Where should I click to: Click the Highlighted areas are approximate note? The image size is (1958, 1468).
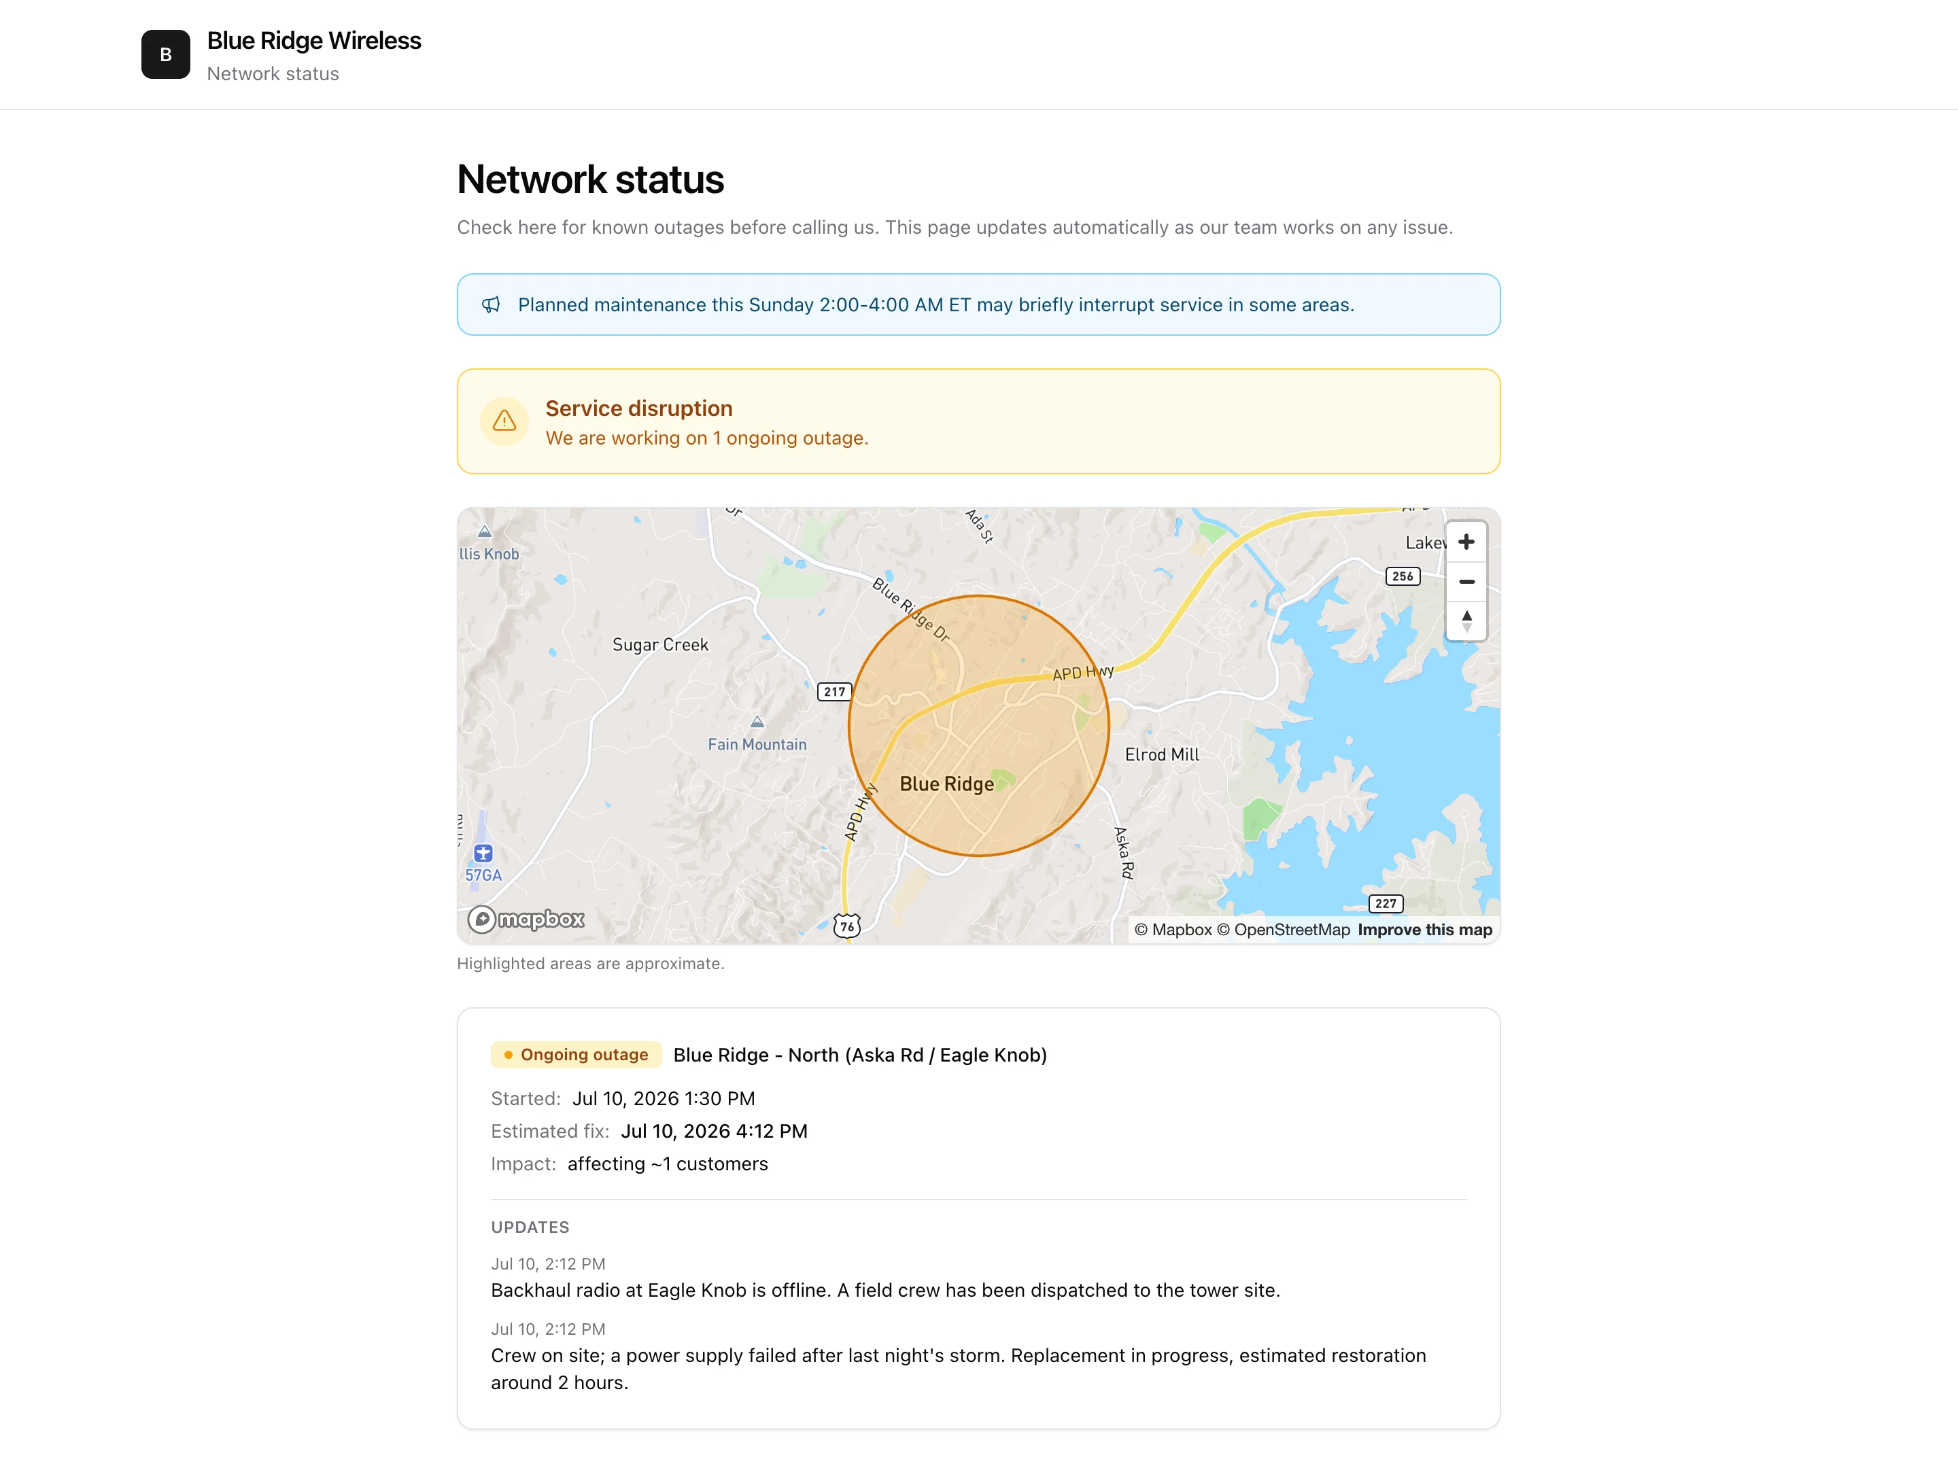click(590, 964)
